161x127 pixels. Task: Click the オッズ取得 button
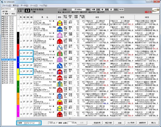point(131,123)
